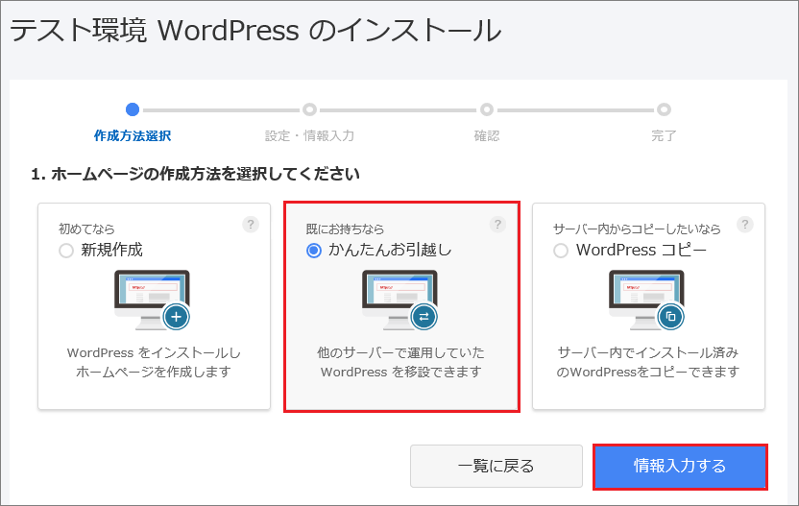This screenshot has height=506, width=799.
Task: Click the 一覧に戻る button
Action: click(x=496, y=466)
